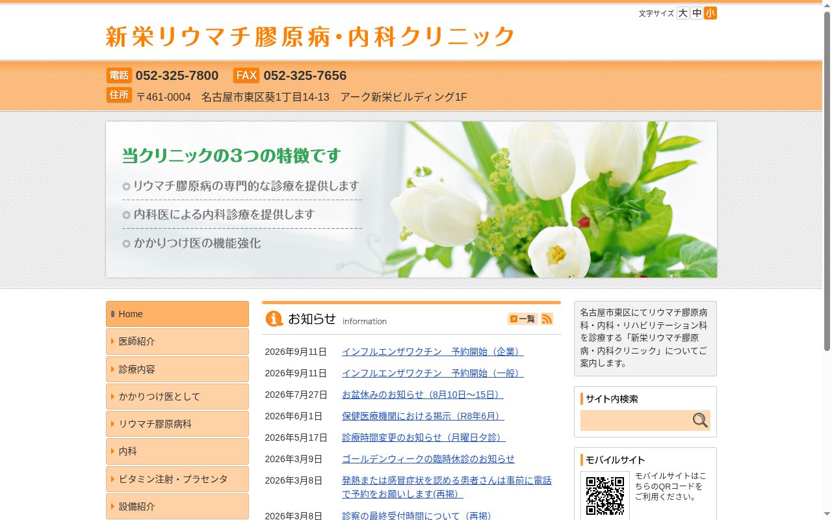This screenshot has height=520, width=832.
Task: Set font size to 大 (large)
Action: pos(682,13)
